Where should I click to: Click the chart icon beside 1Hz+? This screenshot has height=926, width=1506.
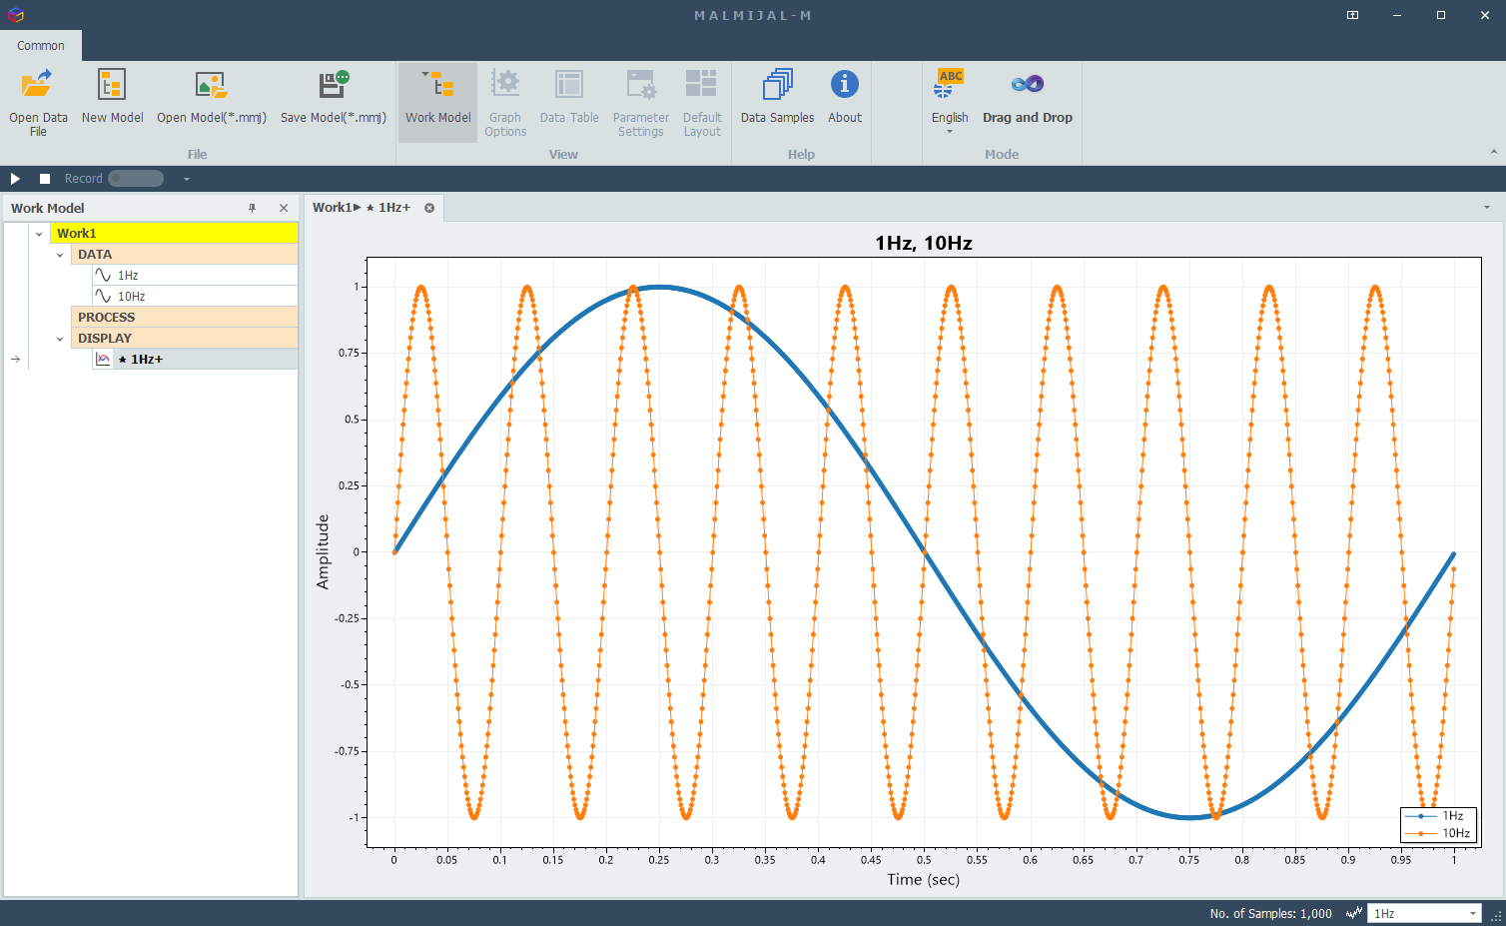point(103,359)
